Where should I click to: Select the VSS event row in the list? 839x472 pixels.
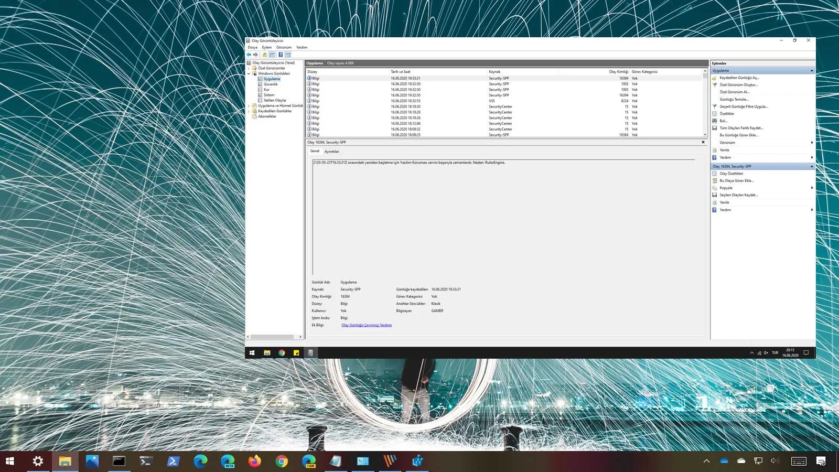coord(472,100)
